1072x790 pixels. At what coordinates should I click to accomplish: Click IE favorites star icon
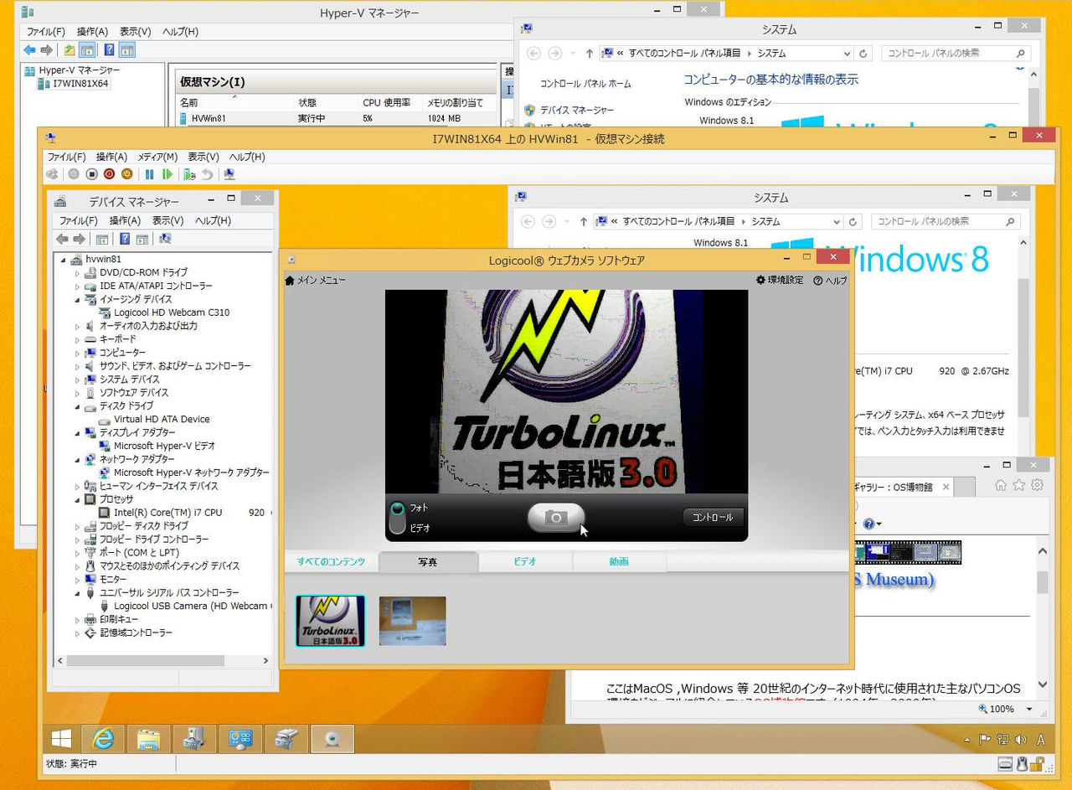pos(1019,485)
